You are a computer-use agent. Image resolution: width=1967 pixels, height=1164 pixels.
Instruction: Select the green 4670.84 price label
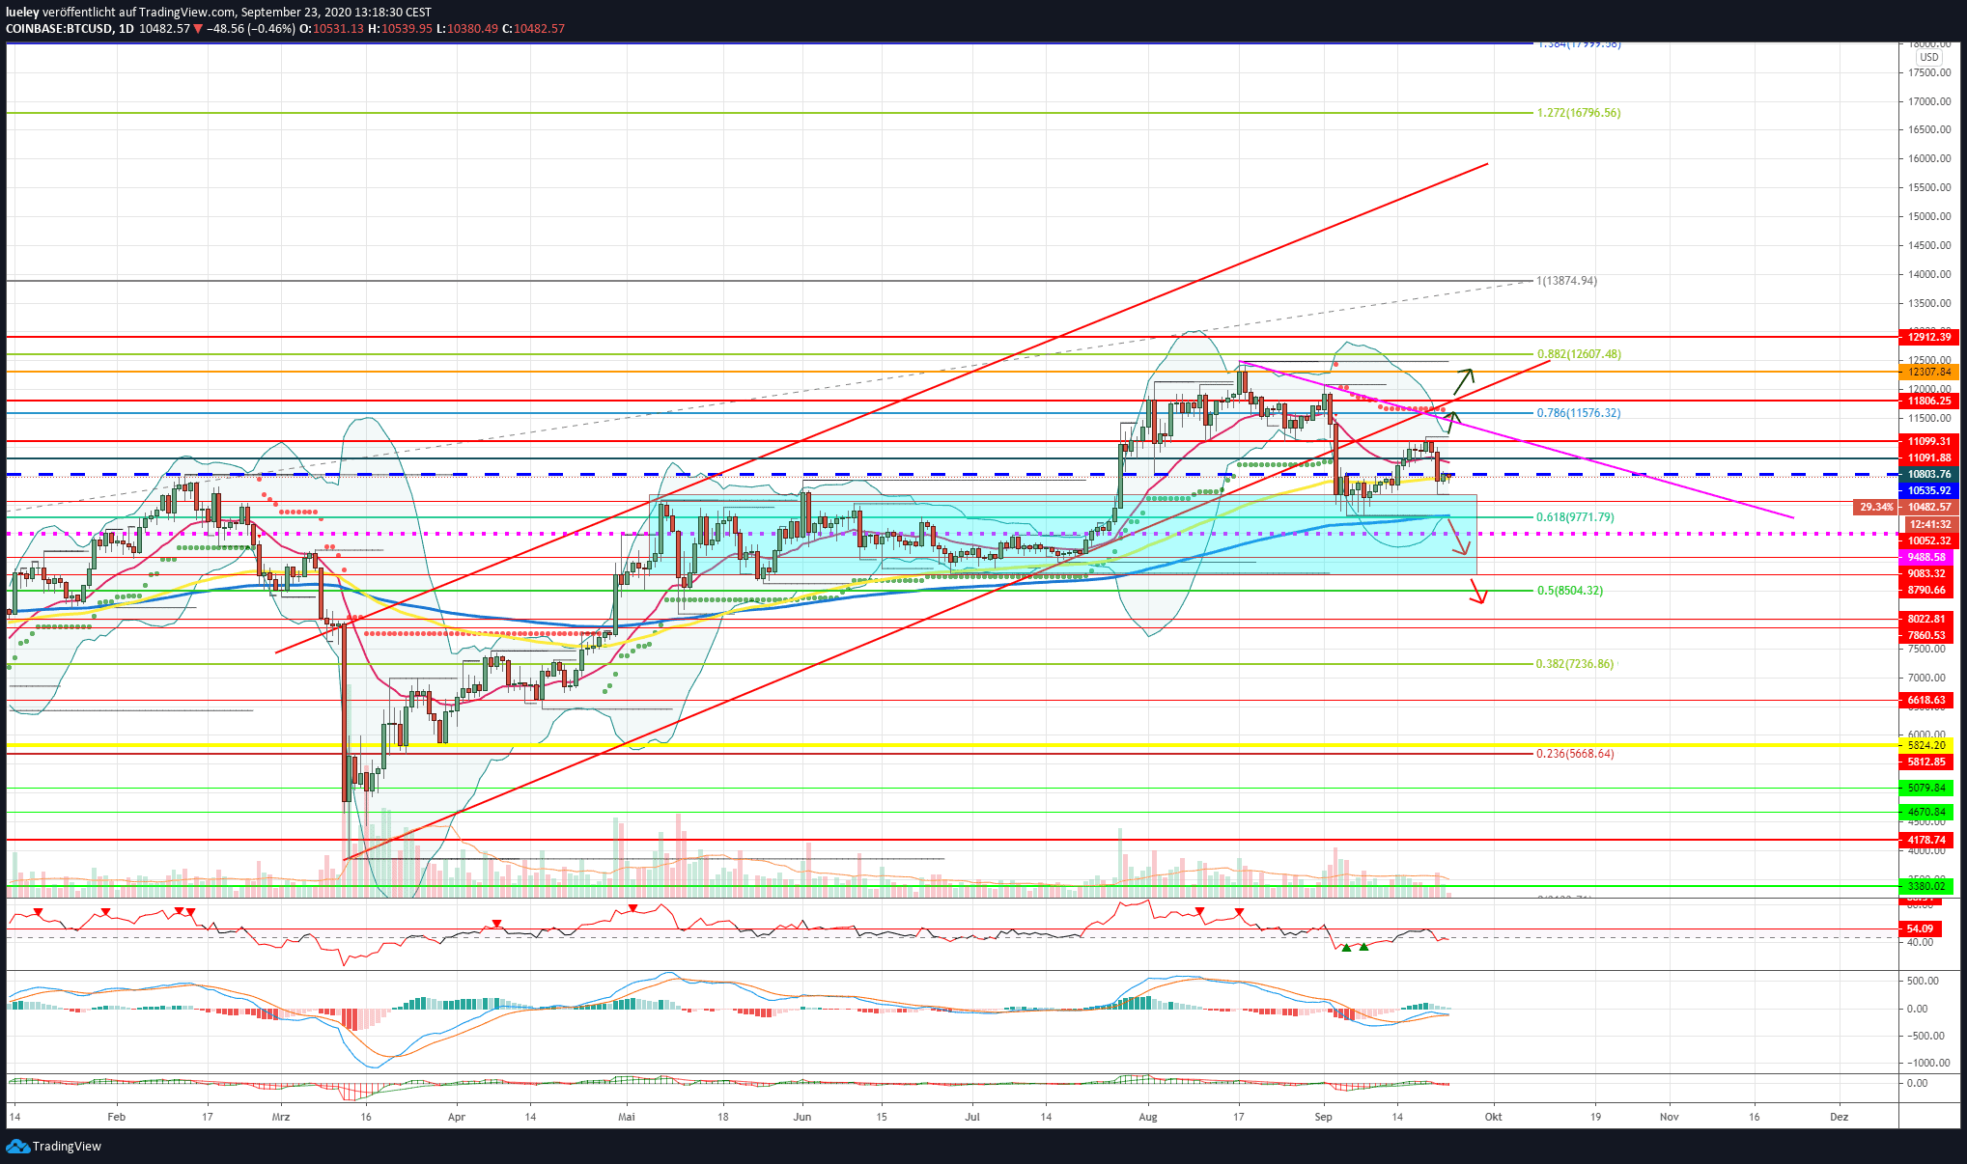[1927, 812]
